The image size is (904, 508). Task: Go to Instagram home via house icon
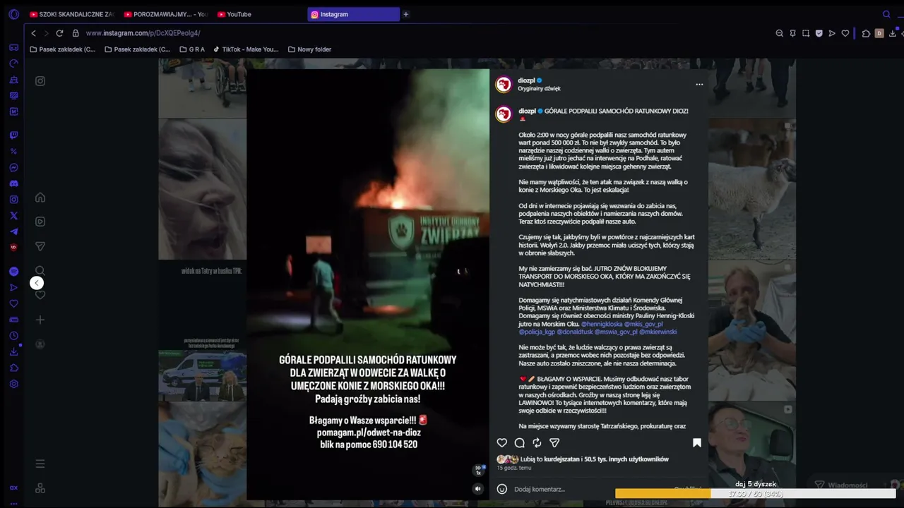tap(40, 198)
